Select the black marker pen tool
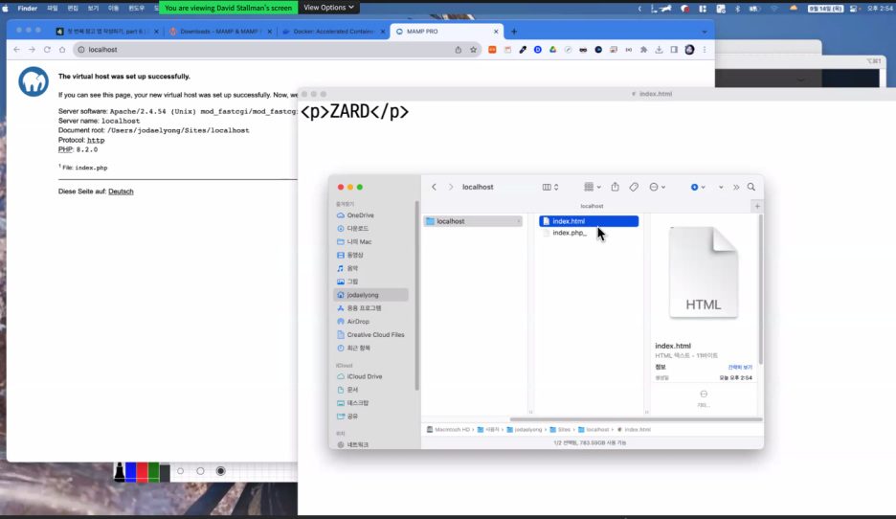Image resolution: width=896 pixels, height=519 pixels. (120, 472)
